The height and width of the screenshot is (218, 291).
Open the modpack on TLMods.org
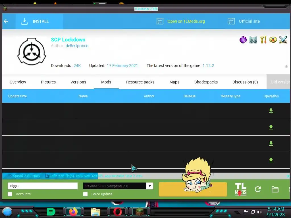pos(180,21)
